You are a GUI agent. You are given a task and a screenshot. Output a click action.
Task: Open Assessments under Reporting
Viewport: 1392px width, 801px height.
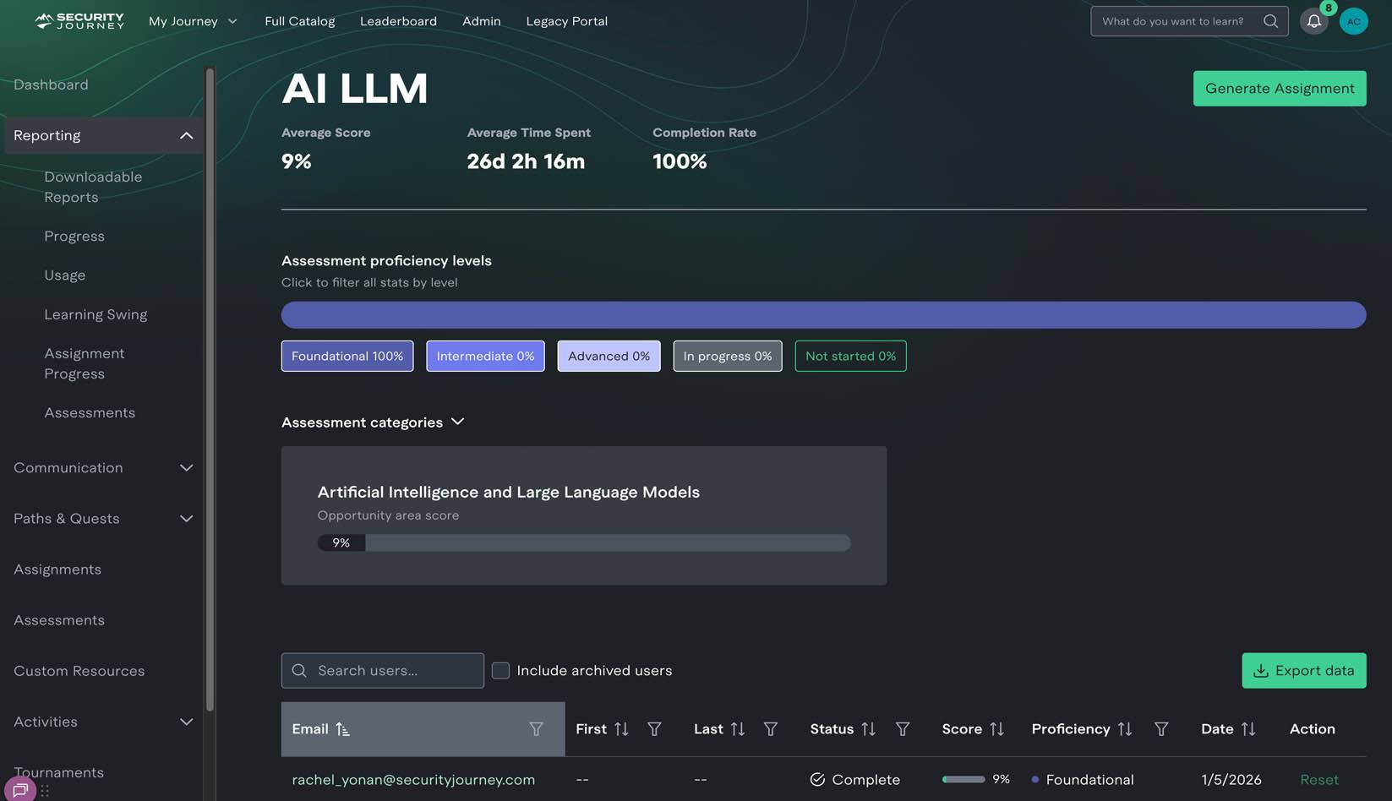point(90,412)
